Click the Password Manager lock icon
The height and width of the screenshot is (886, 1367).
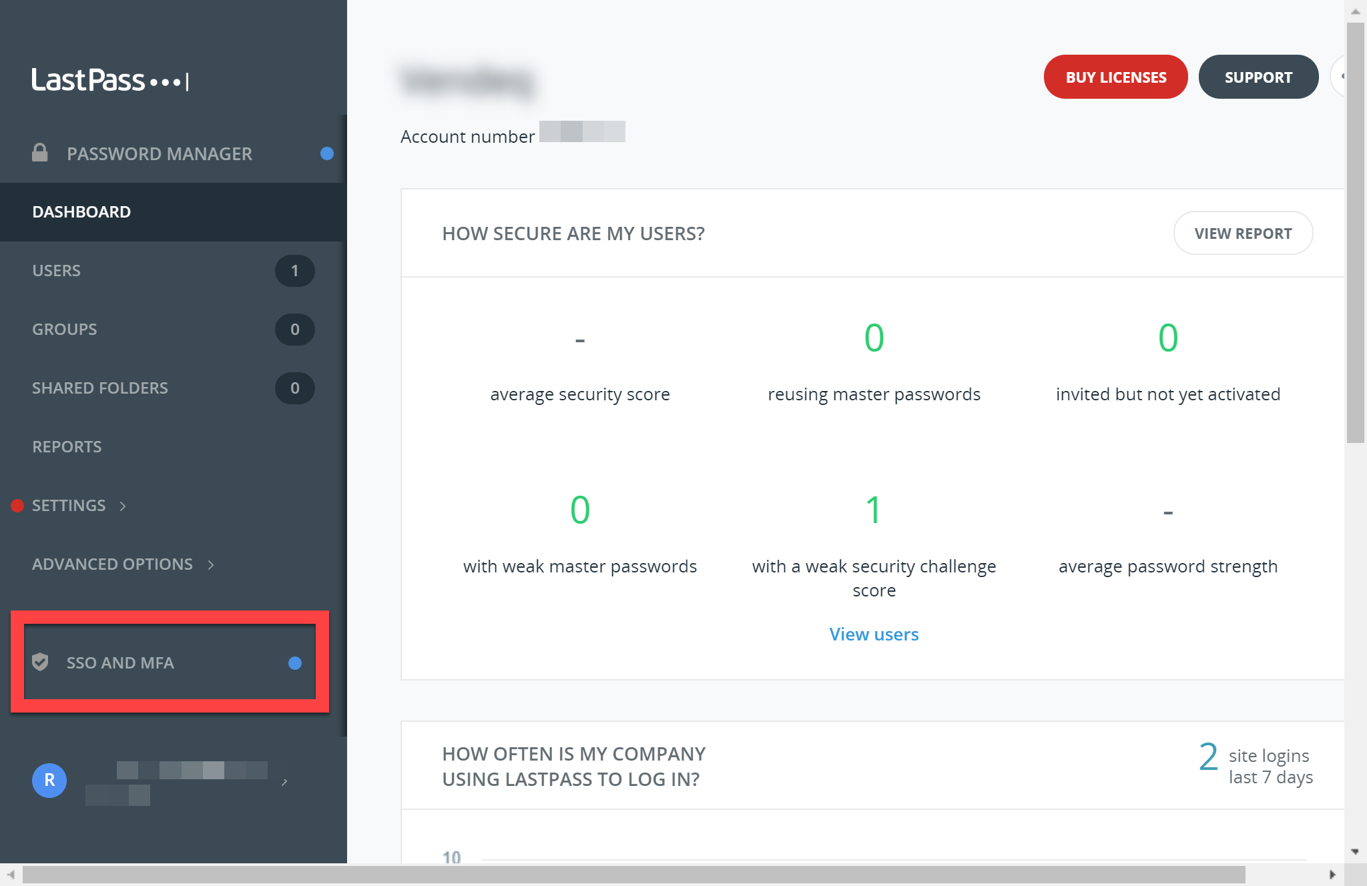click(40, 153)
